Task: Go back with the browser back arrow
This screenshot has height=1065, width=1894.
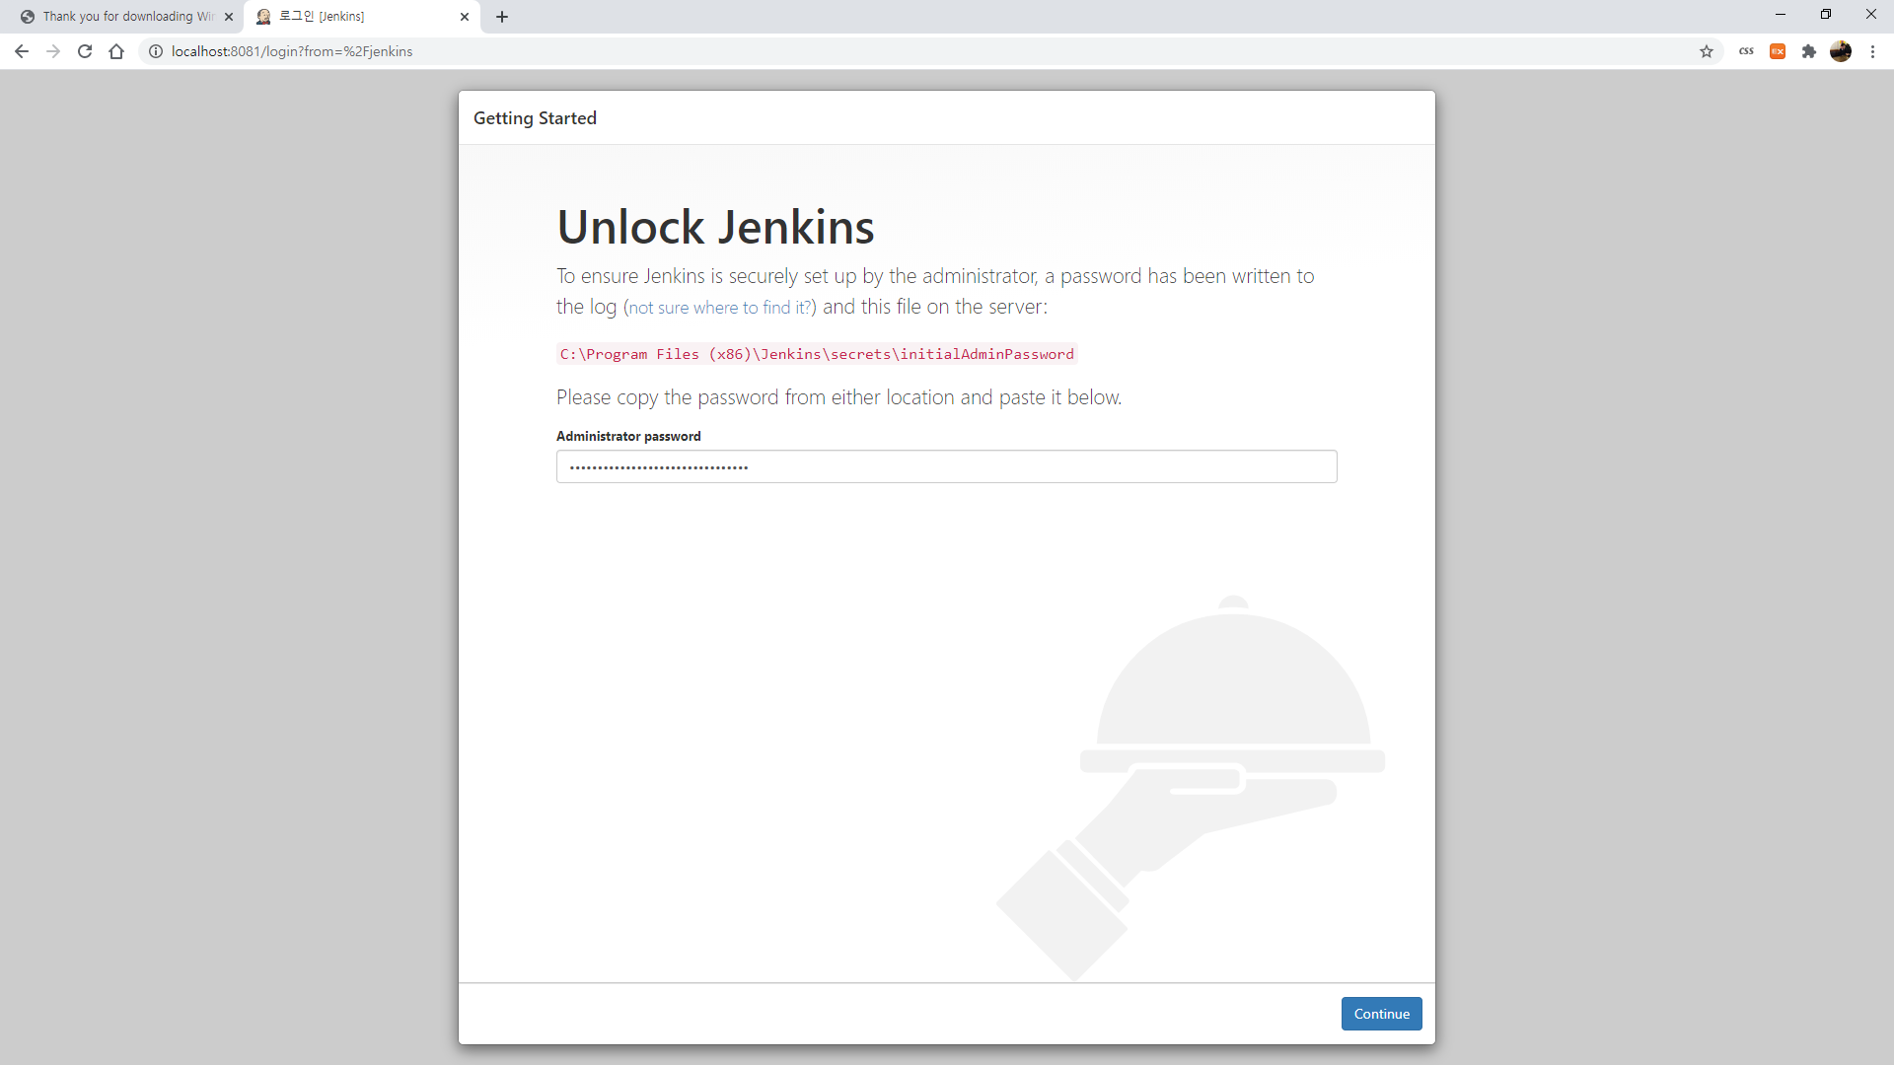Action: pos(22,51)
